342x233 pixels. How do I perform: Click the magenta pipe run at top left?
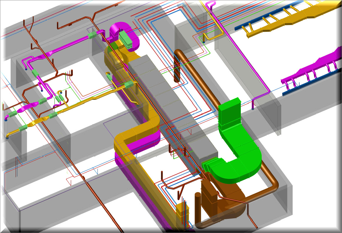coord(68,47)
